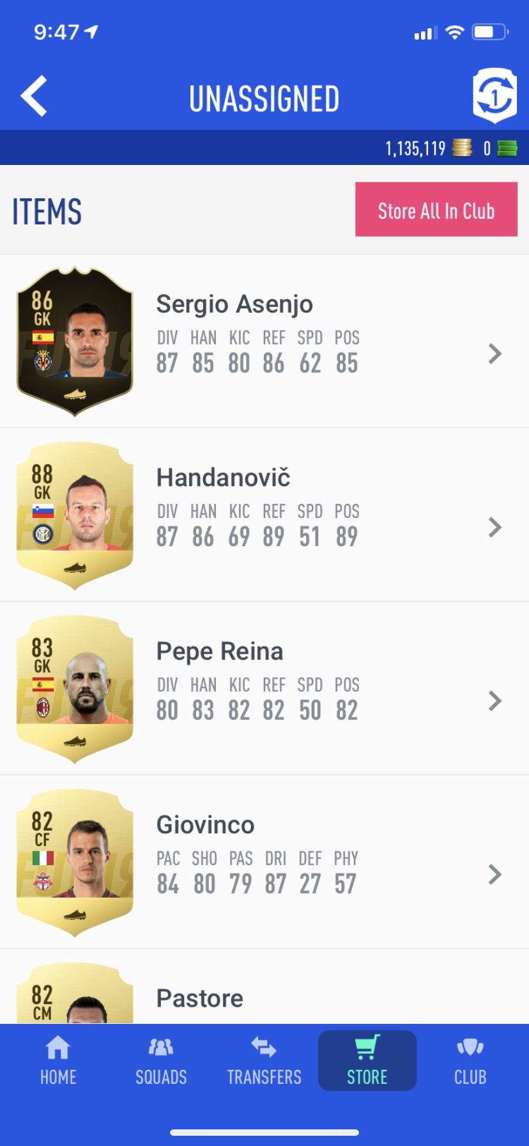Tap the Giovinco player name
The width and height of the screenshot is (529, 1146).
pos(205,825)
